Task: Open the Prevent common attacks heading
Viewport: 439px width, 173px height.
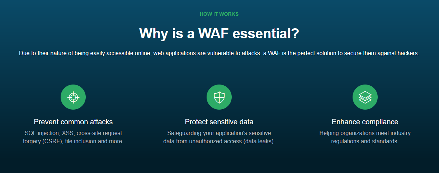Action: pyautogui.click(x=73, y=122)
